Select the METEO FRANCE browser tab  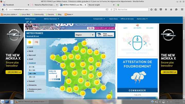click(x=73, y=5)
